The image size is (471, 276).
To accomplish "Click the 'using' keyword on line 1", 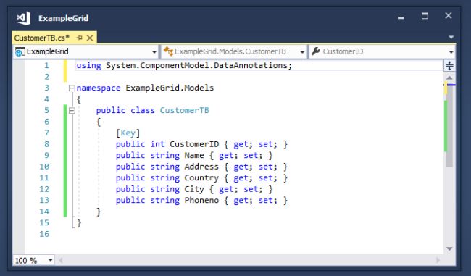I will pyautogui.click(x=88, y=65).
